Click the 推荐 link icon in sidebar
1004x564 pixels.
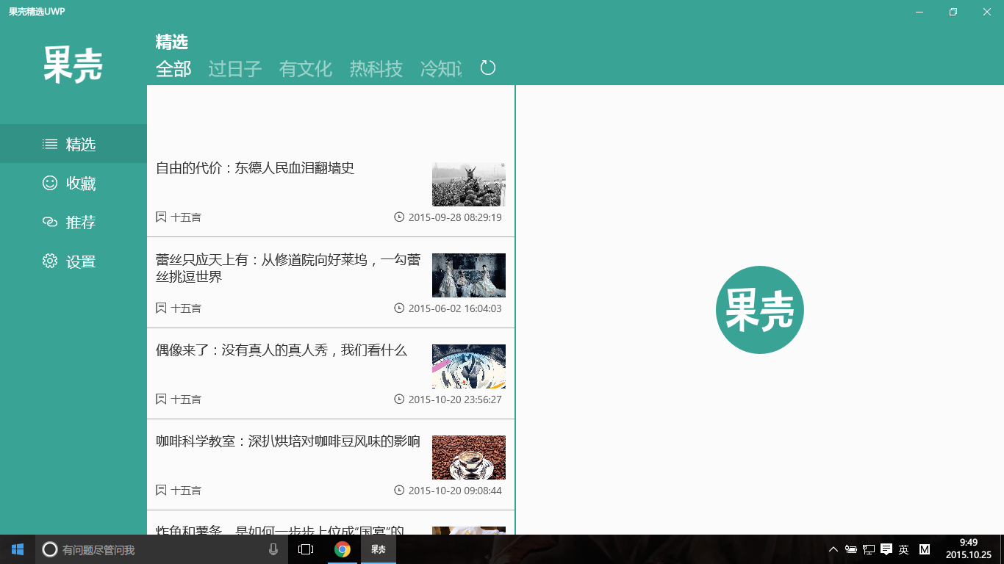click(50, 222)
